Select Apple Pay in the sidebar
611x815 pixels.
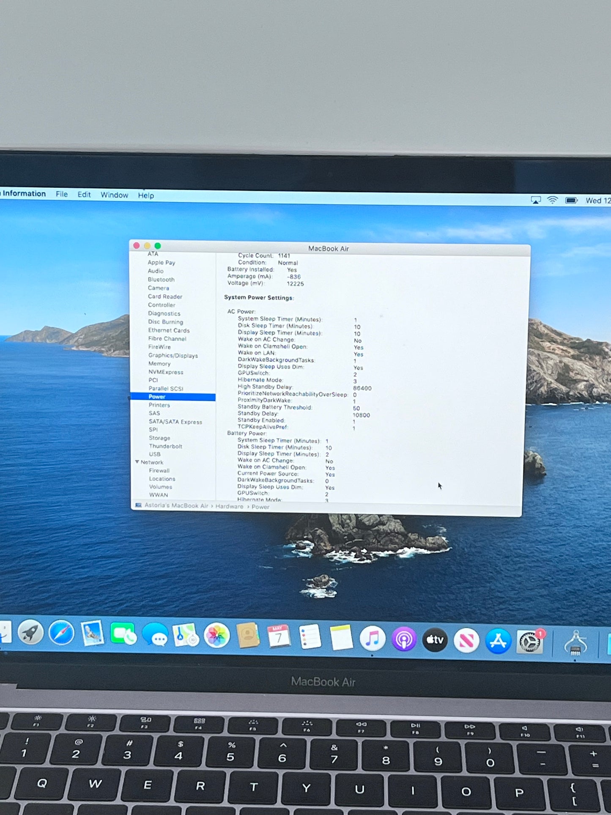tap(161, 263)
